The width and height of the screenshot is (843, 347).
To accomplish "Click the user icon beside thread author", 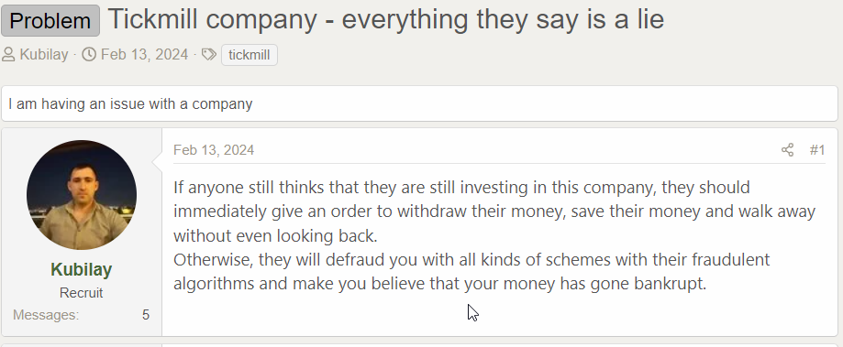I will (x=8, y=55).
